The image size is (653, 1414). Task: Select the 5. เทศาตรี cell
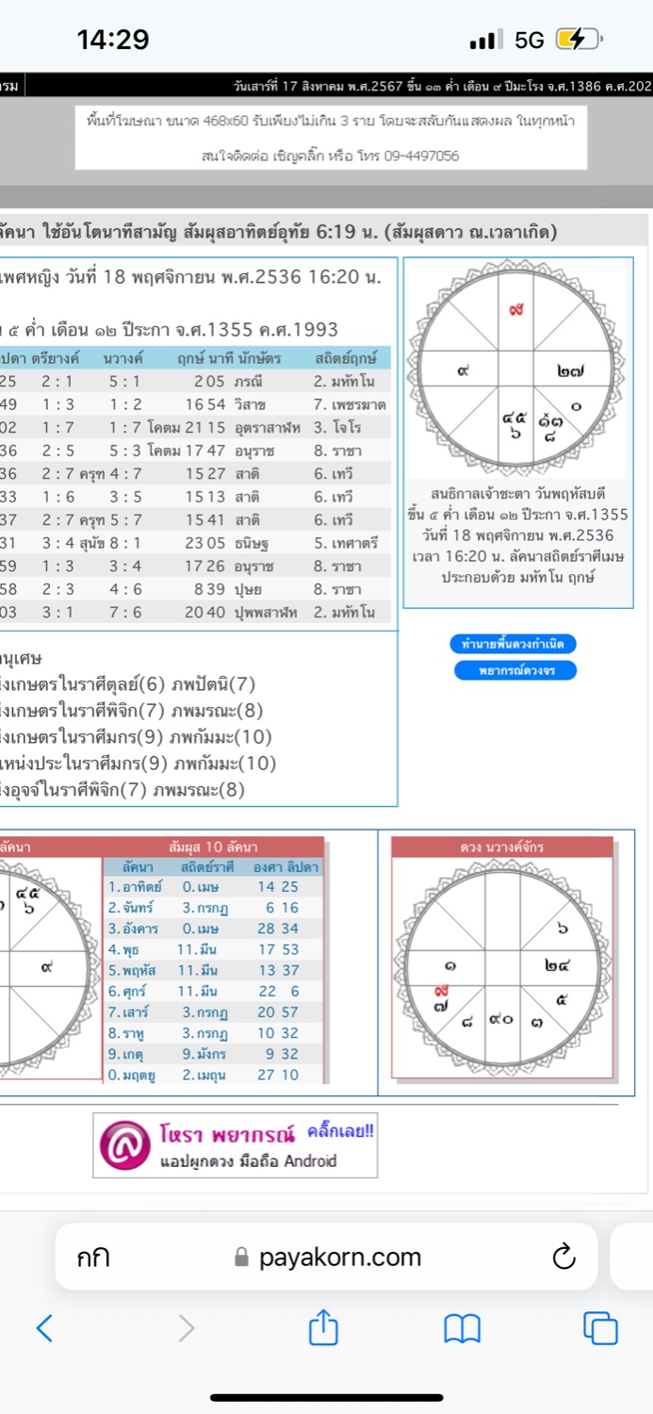click(347, 543)
